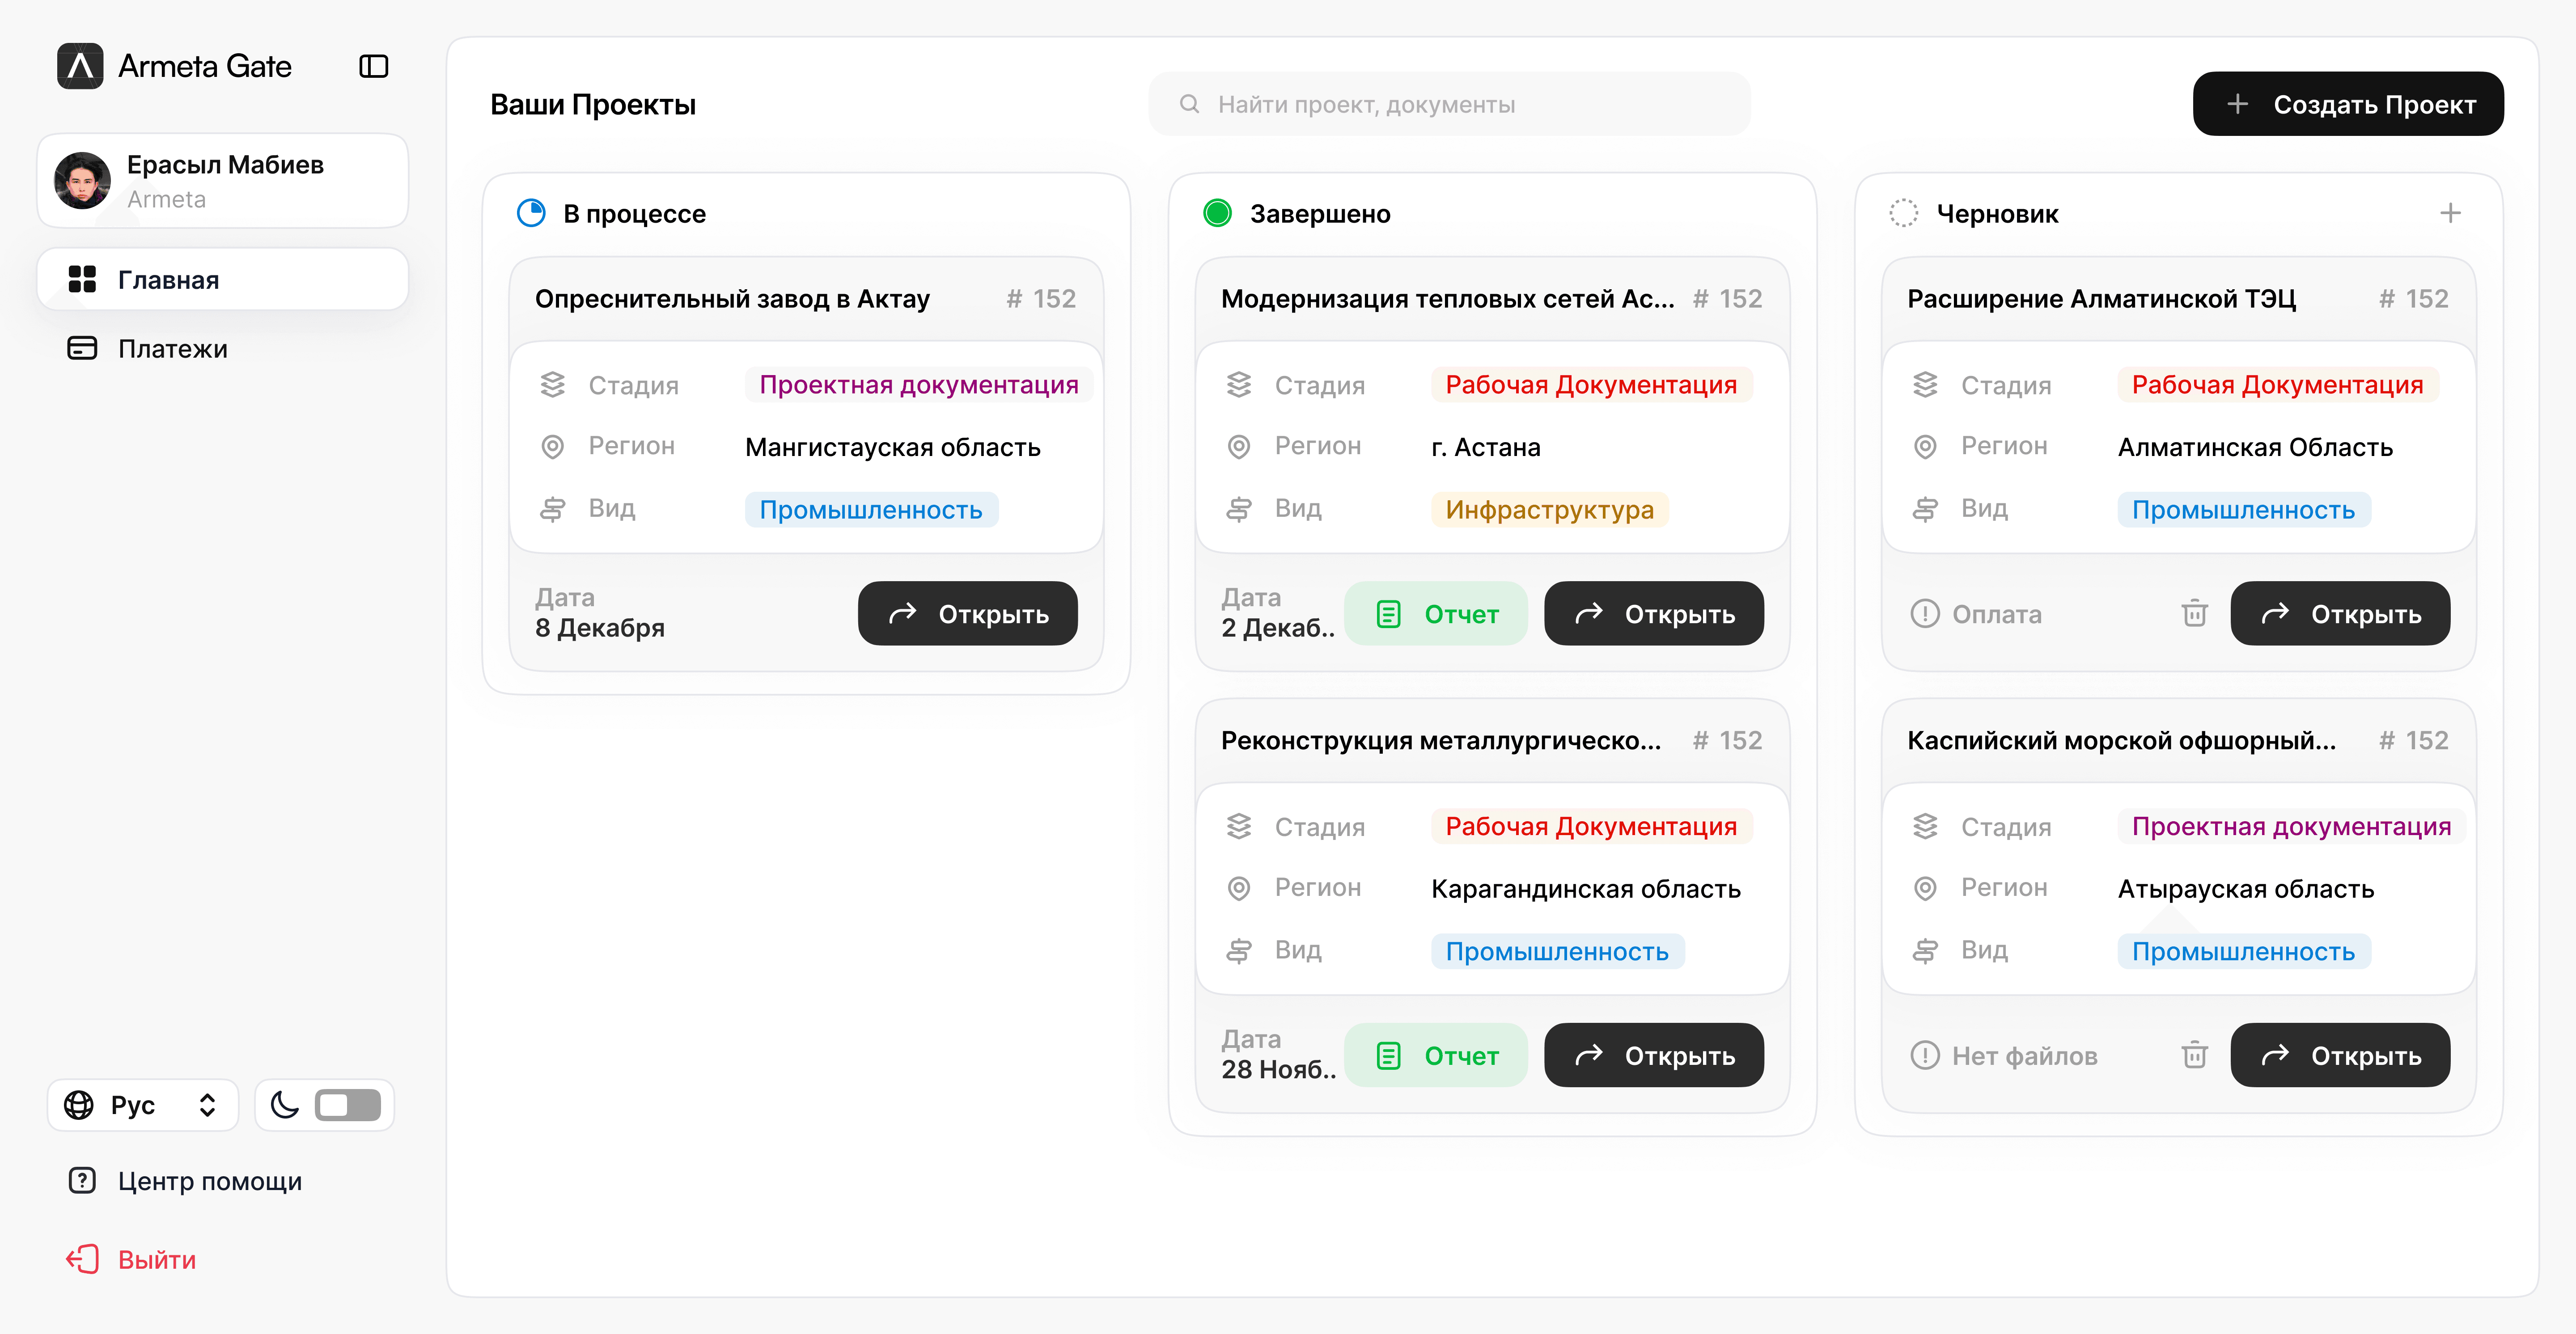Click the Оплата warning icon
The image size is (2576, 1334).
[x=1924, y=613]
